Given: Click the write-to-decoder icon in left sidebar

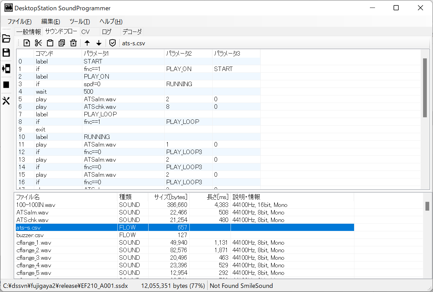Looking at the screenshot, I should (6, 69).
